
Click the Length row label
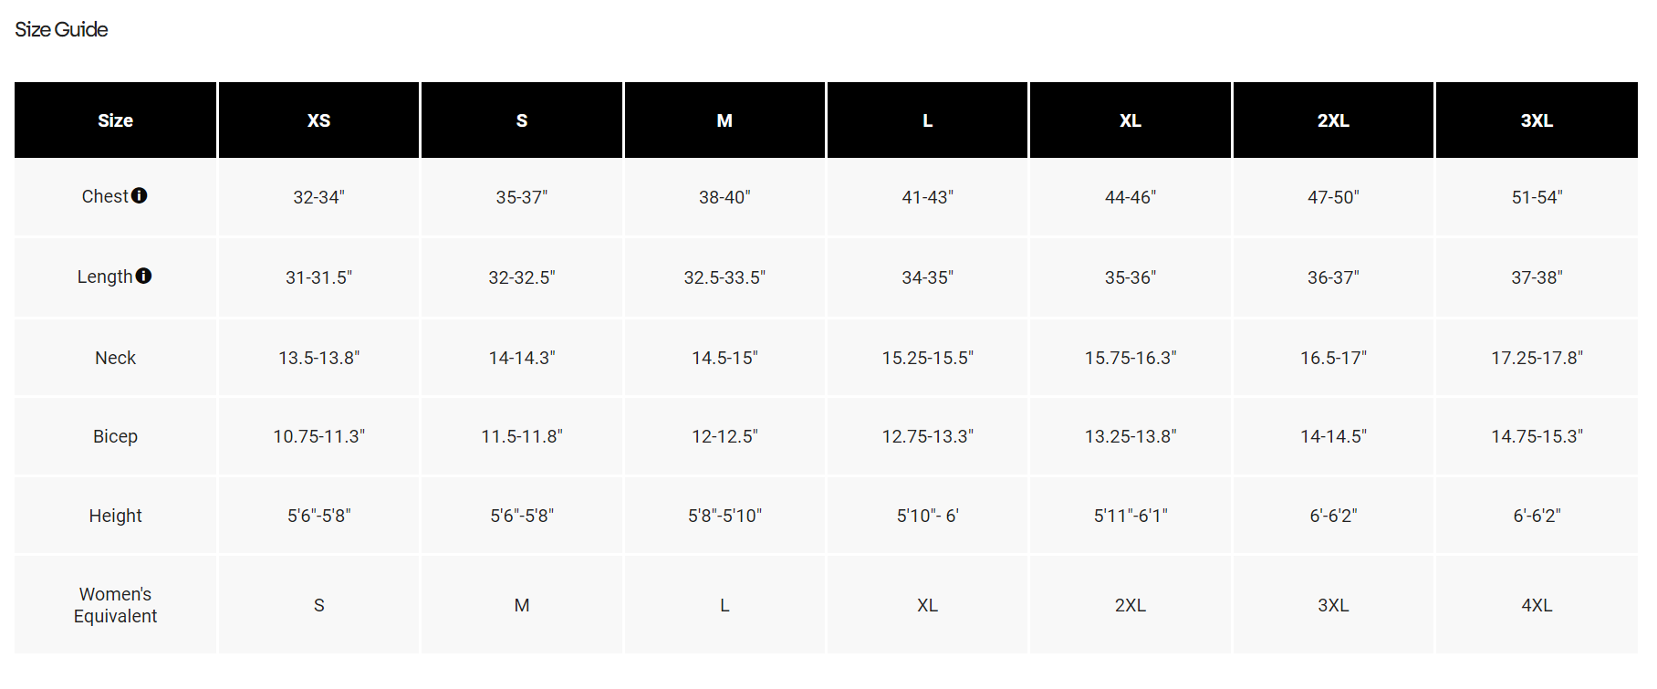pyautogui.click(x=105, y=277)
